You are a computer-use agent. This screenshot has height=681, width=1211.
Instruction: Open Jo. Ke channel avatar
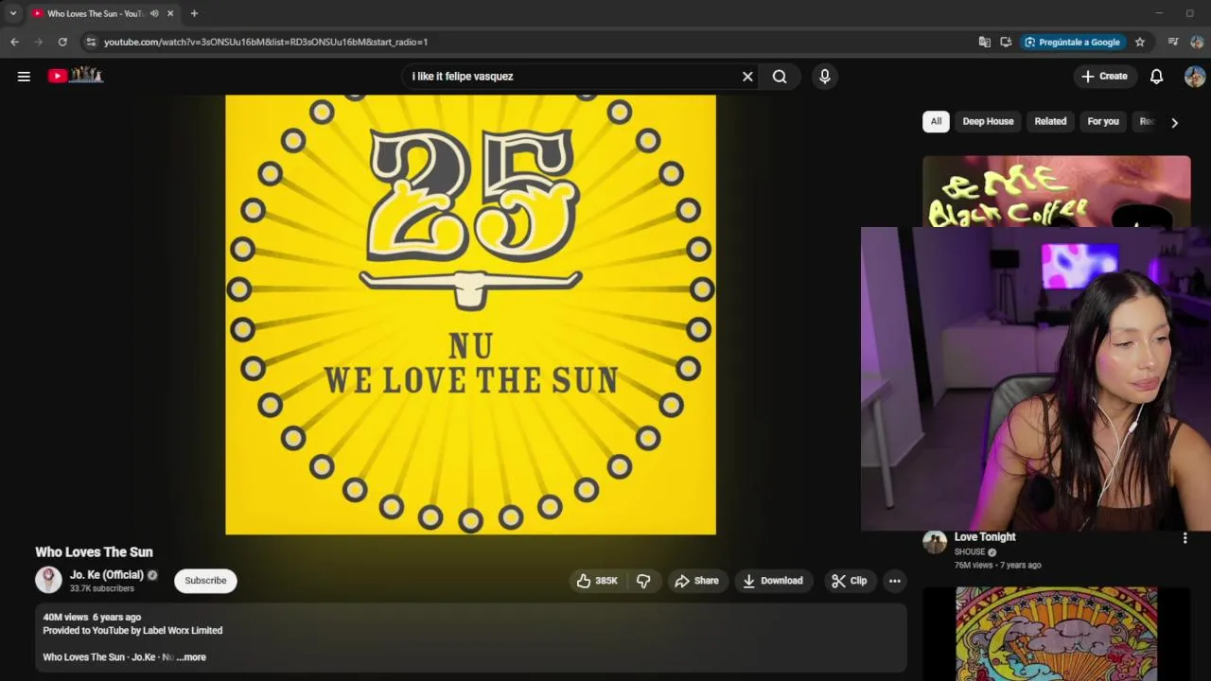[48, 580]
